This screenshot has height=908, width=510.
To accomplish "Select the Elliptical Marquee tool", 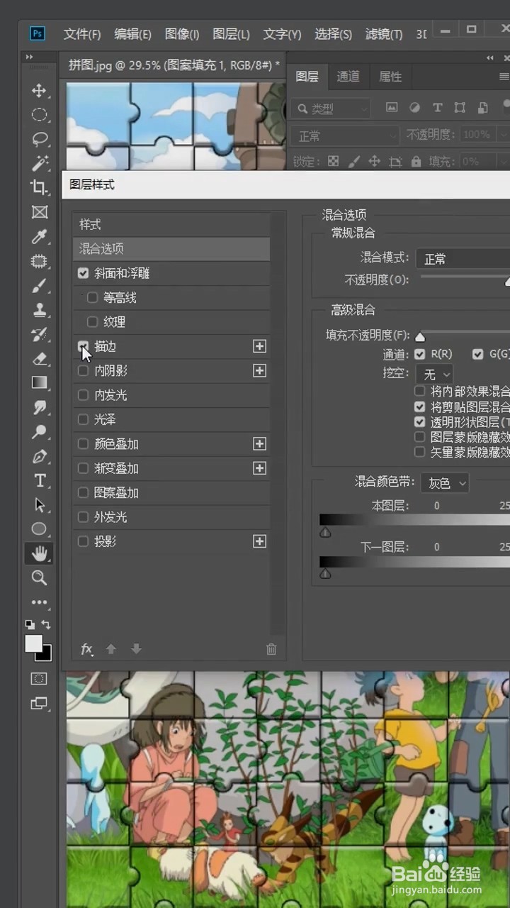I will 39,114.
